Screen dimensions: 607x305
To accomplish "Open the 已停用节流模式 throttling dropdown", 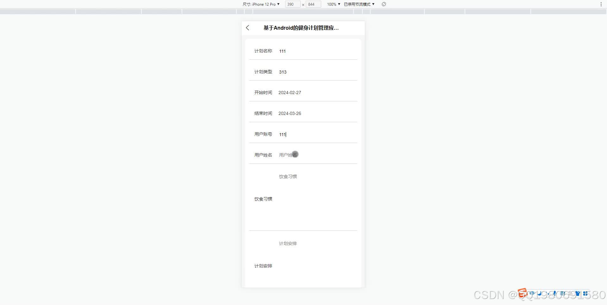I will click(358, 4).
